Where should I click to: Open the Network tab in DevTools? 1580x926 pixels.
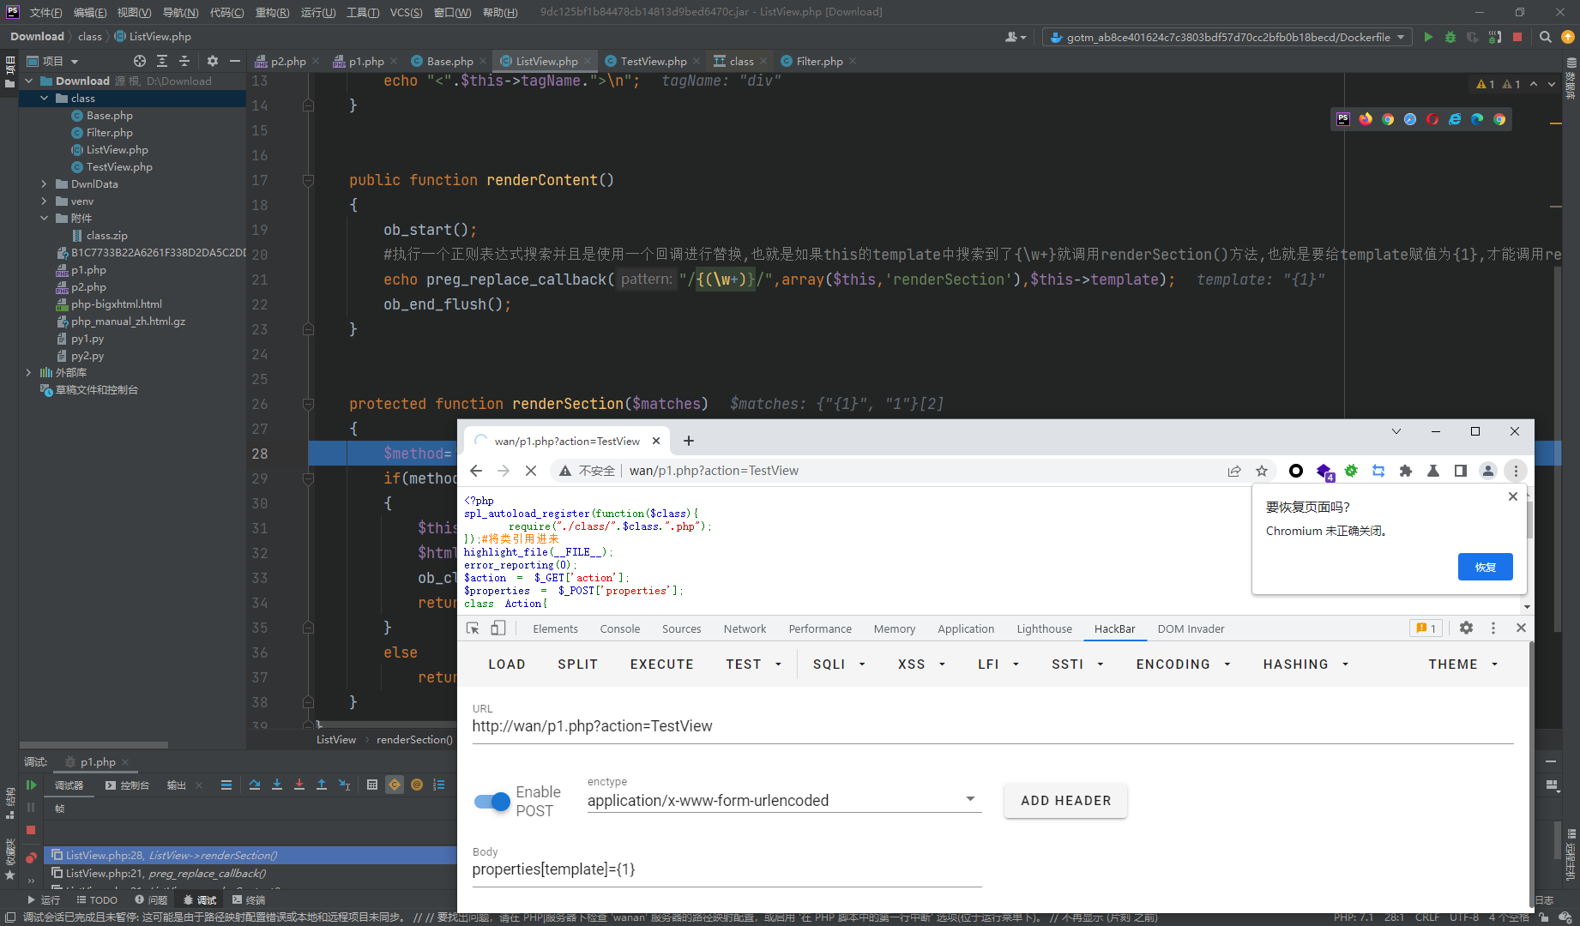coord(744,628)
